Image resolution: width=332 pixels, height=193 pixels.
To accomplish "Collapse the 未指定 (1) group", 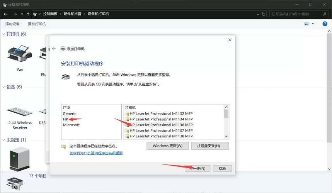I will tap(3, 140).
